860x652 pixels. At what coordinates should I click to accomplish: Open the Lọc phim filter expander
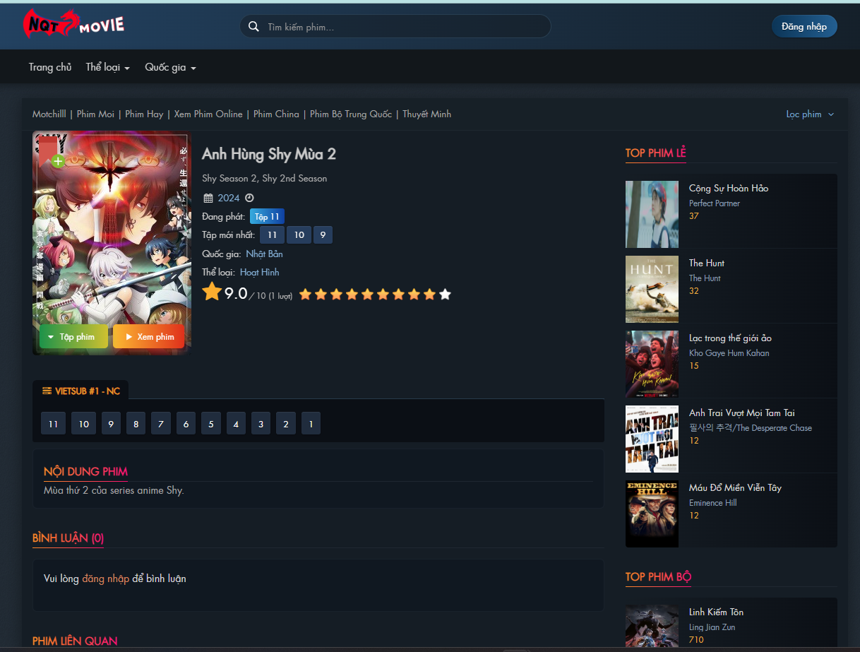810,114
